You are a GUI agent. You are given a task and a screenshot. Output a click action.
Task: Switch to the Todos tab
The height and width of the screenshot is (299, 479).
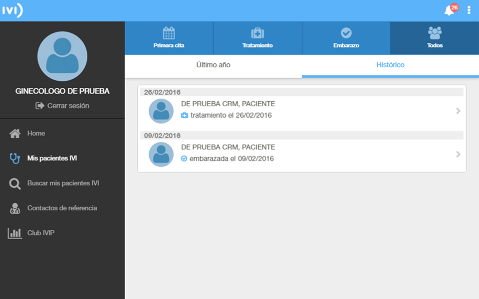(435, 38)
